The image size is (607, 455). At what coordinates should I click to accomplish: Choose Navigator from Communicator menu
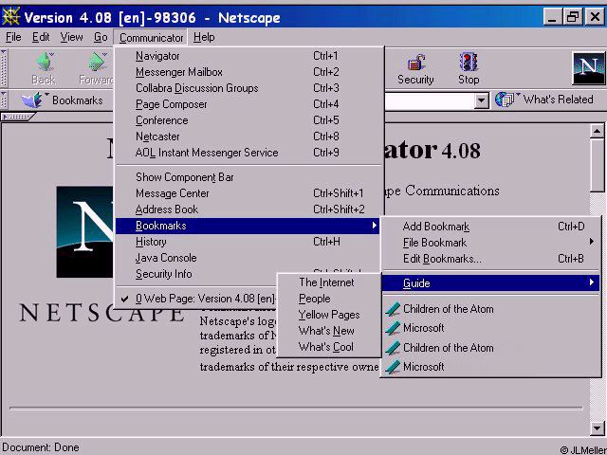coord(249,56)
